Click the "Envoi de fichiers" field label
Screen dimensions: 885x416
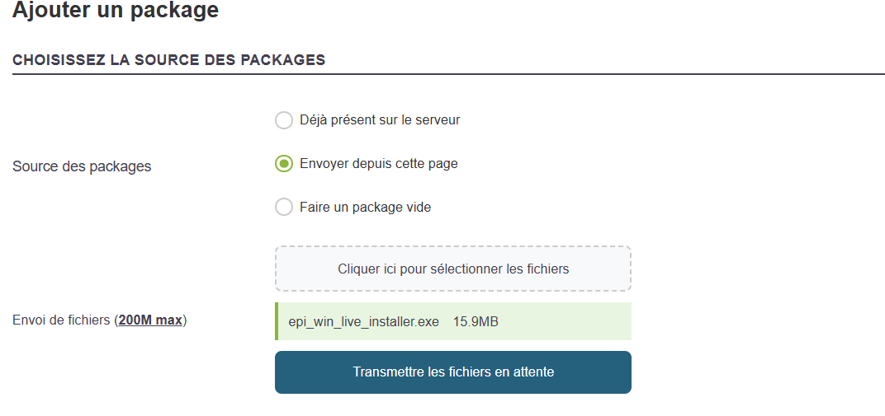62,320
